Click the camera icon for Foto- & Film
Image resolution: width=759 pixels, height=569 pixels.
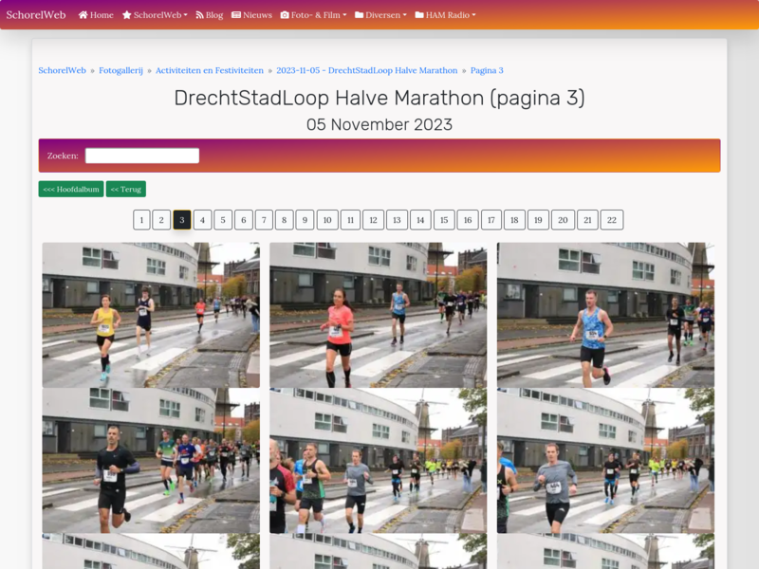click(285, 15)
